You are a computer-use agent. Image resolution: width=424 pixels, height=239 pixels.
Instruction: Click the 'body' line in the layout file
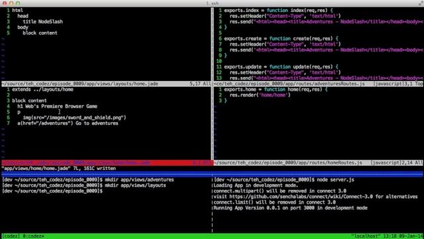click(23, 27)
